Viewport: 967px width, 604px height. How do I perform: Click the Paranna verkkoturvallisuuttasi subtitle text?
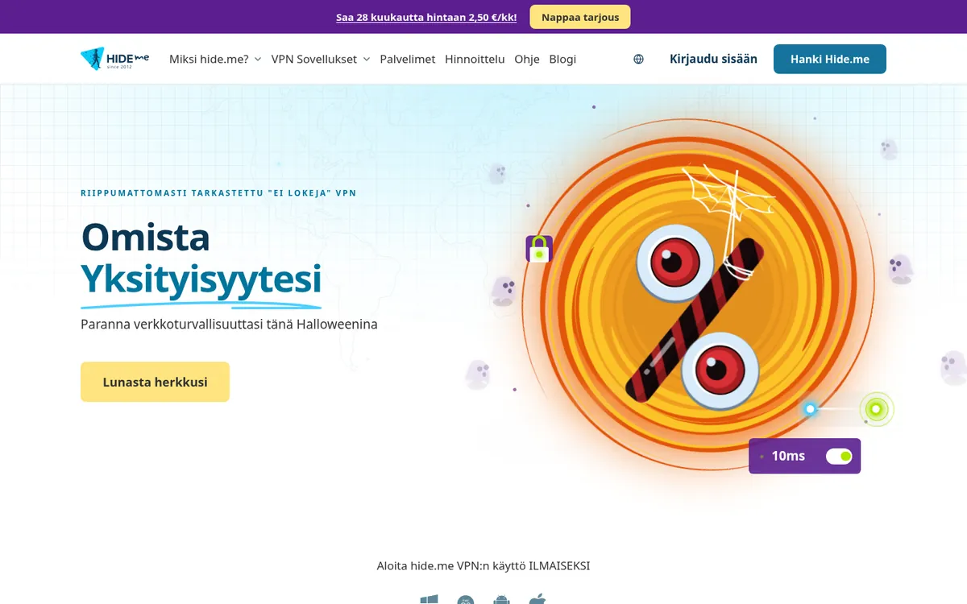229,325
